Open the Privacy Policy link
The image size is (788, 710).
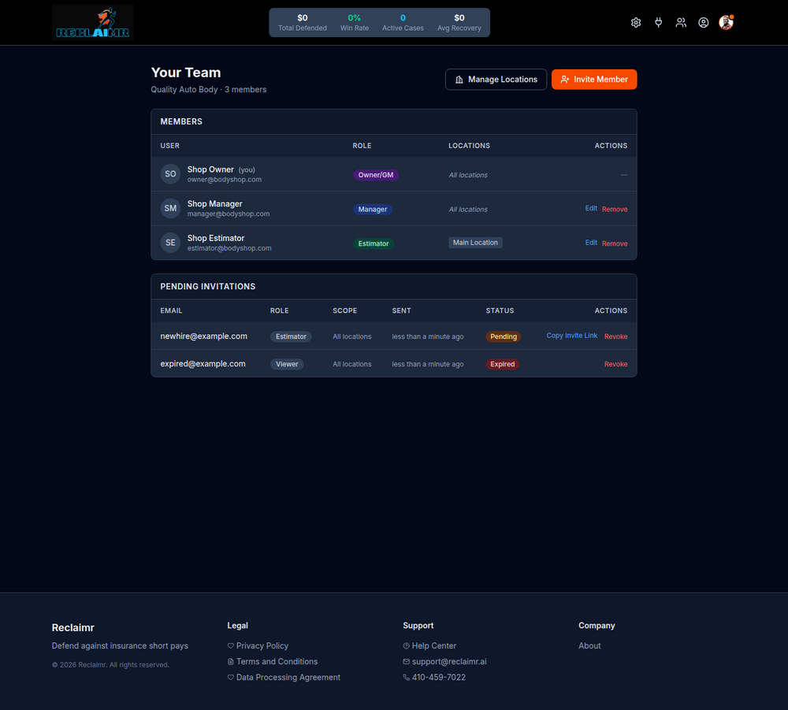262,645
